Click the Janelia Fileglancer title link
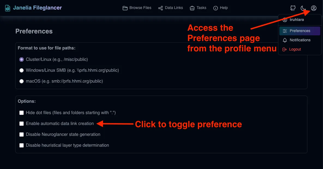This screenshot has width=323, height=169. (38, 8)
